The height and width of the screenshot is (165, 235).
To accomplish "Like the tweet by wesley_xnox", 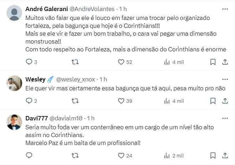I will [x=121, y=101].
